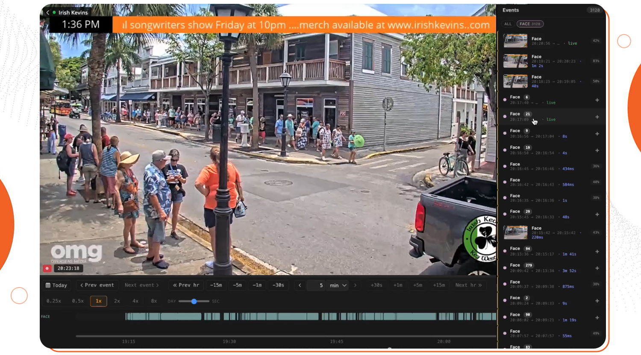This screenshot has width=641, height=355.
Task: Expand the Face 21 live event group
Action: (x=597, y=117)
